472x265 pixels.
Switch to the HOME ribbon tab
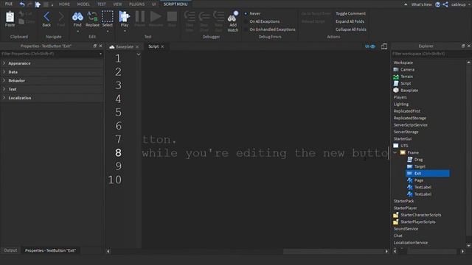pos(64,4)
